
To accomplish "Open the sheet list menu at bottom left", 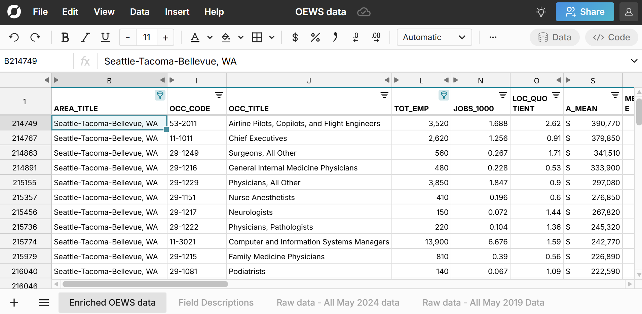I will 43,302.
